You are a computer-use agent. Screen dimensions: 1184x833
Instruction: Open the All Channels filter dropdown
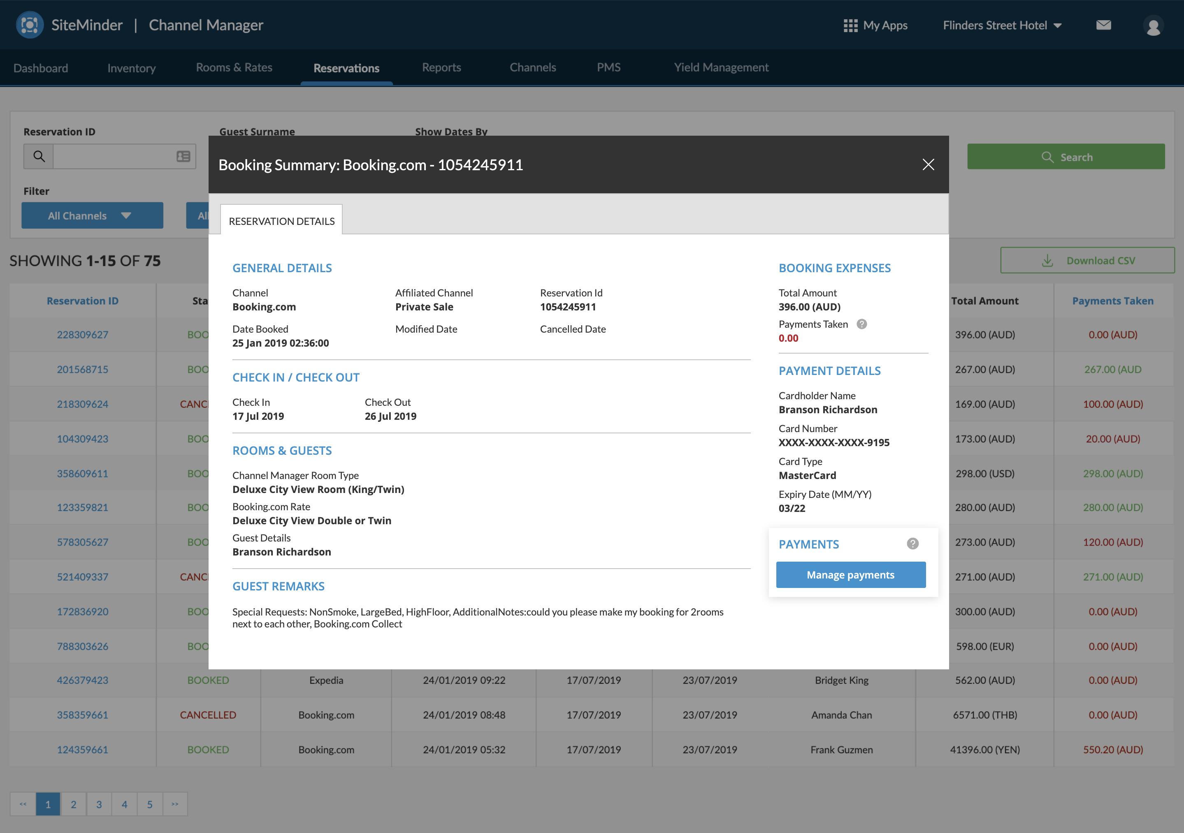(92, 215)
